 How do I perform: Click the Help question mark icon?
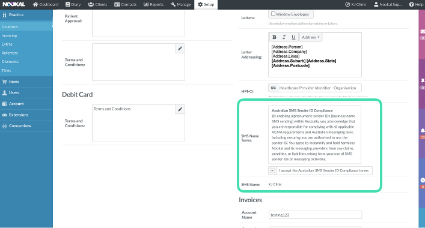coord(411,4)
